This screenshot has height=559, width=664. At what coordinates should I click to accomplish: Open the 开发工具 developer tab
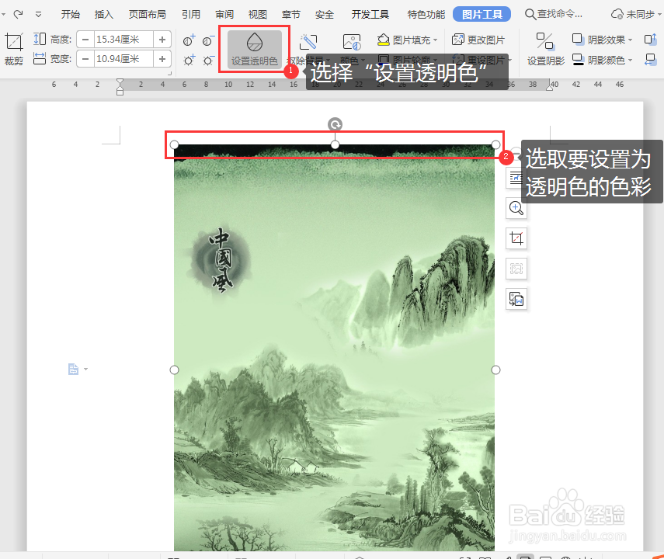370,15
